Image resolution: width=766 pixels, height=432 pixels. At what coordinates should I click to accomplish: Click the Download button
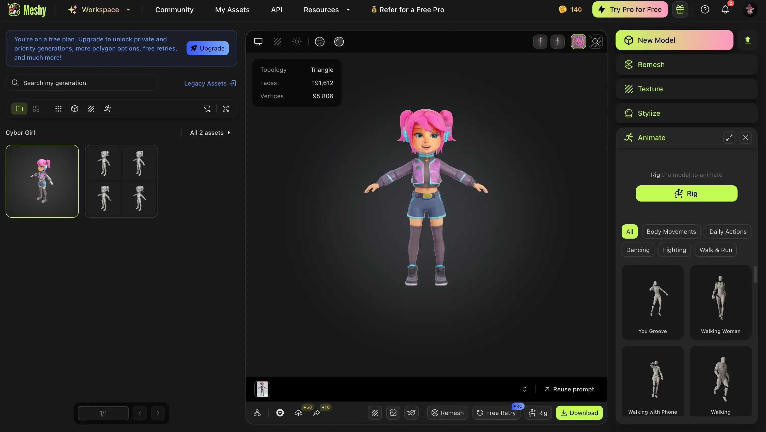pos(579,413)
